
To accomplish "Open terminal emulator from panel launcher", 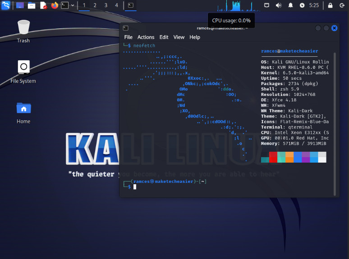I will (x=65, y=5).
